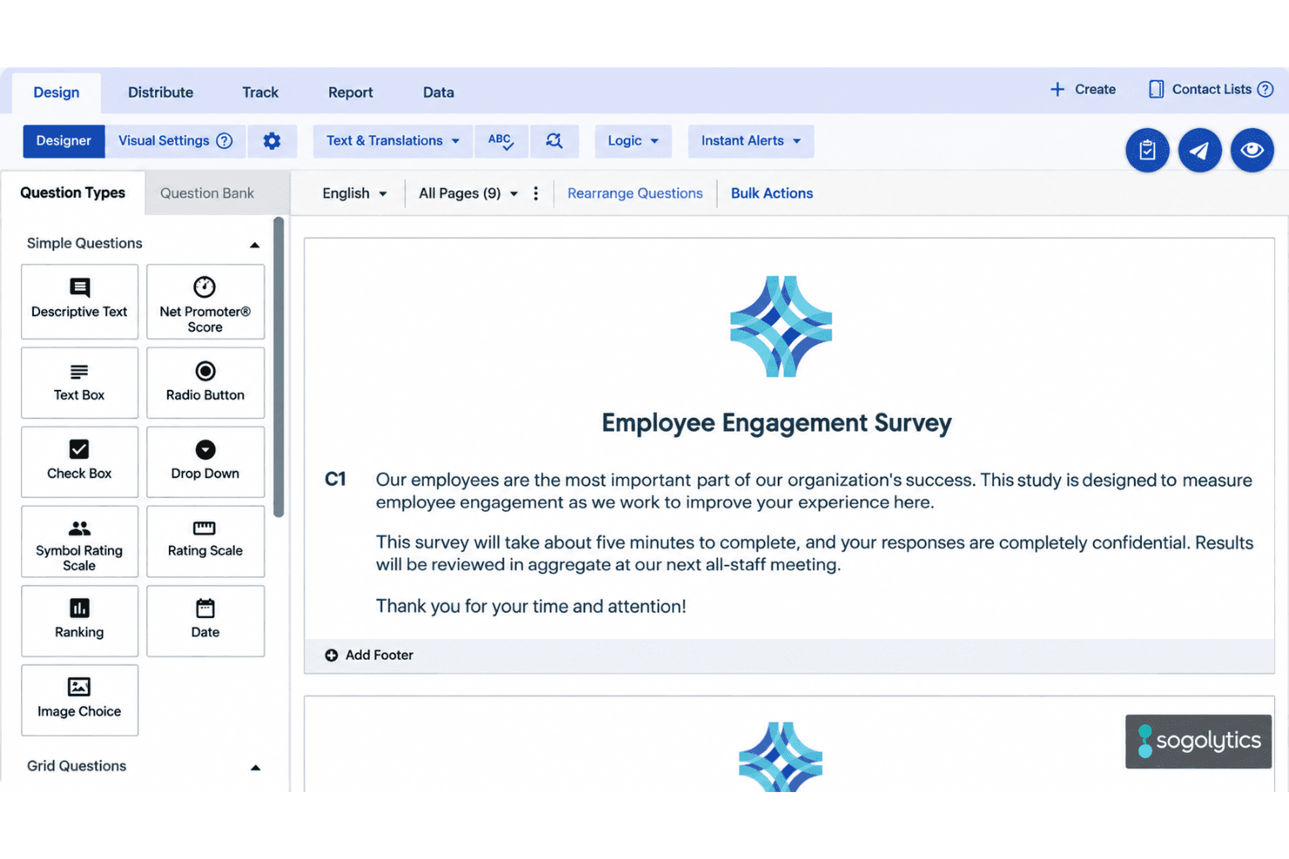Open the Instant Alerts dropdown
This screenshot has width=1289, height=859.
tap(751, 141)
